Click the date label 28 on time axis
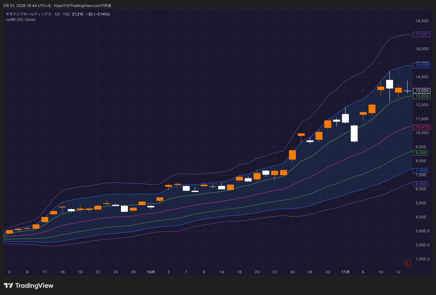This screenshot has width=436, height=295. pos(310,272)
